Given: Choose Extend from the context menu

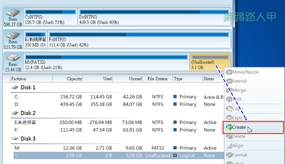Looking at the screenshot, I should point(254,81).
